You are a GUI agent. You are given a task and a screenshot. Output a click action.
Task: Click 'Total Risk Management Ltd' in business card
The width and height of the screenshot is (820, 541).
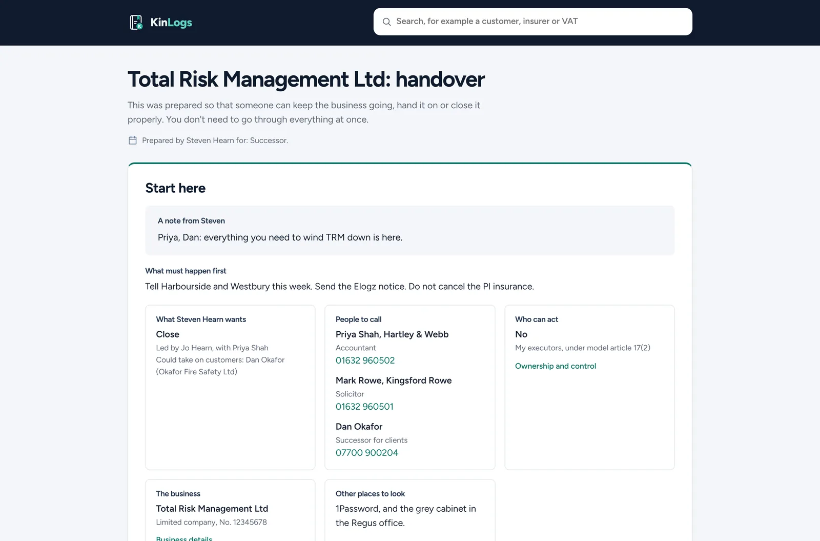212,509
